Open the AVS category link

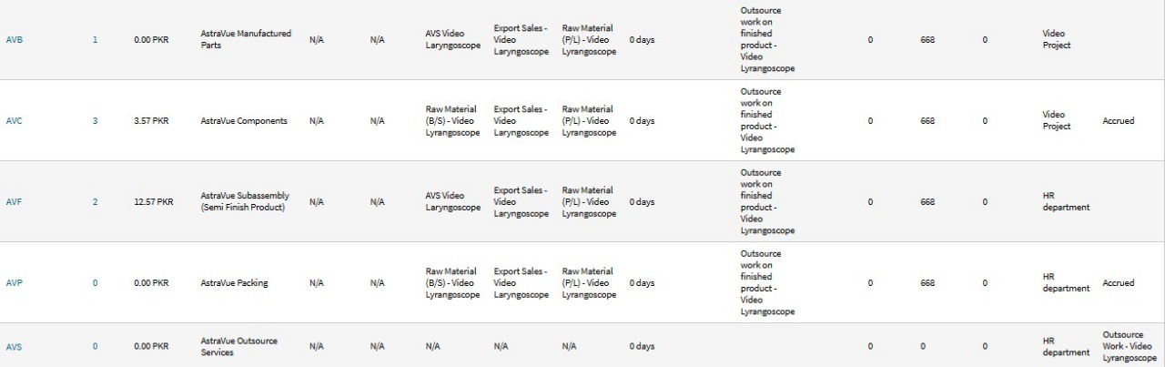click(14, 347)
